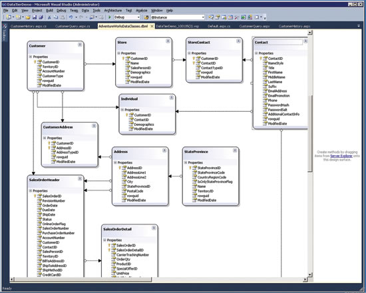366x293 pixels.
Task: Click the vertical scrollbar up arrow
Action: coord(309,33)
